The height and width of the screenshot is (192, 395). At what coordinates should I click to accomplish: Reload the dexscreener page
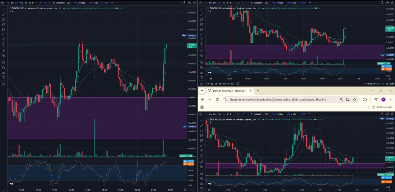point(217,99)
